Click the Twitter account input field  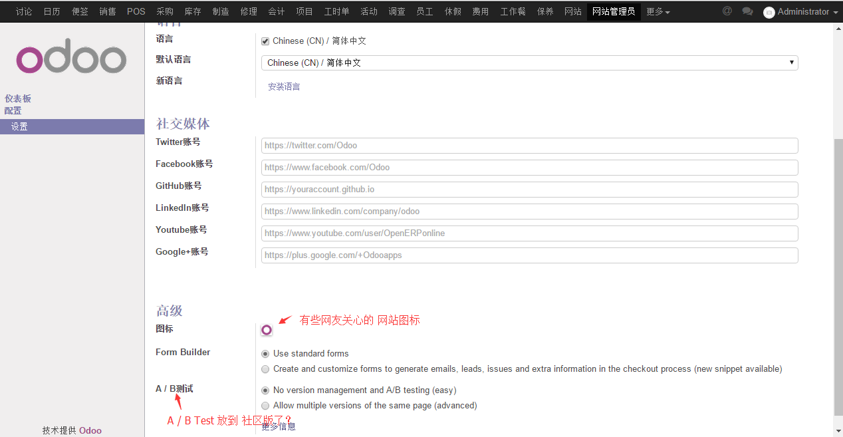[529, 146]
